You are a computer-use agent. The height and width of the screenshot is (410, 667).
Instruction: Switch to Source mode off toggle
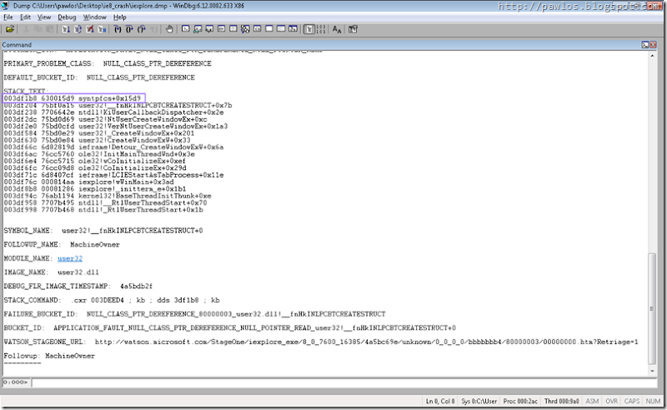[x=320, y=29]
